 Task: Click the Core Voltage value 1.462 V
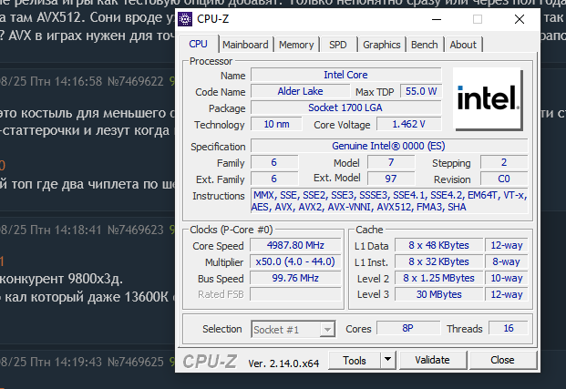409,124
